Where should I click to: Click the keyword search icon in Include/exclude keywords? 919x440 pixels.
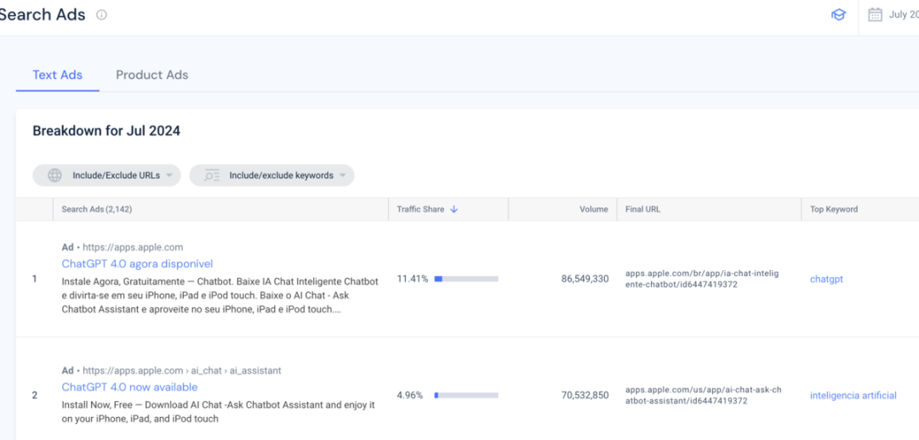pyautogui.click(x=212, y=175)
